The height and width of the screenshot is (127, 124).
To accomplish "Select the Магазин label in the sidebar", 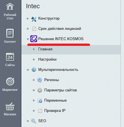I will tap(10, 114).
